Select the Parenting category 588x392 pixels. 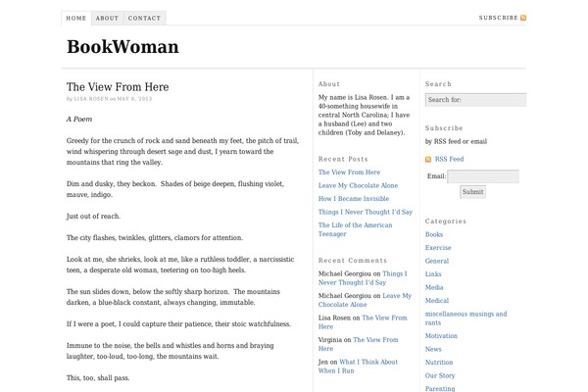pyautogui.click(x=440, y=389)
